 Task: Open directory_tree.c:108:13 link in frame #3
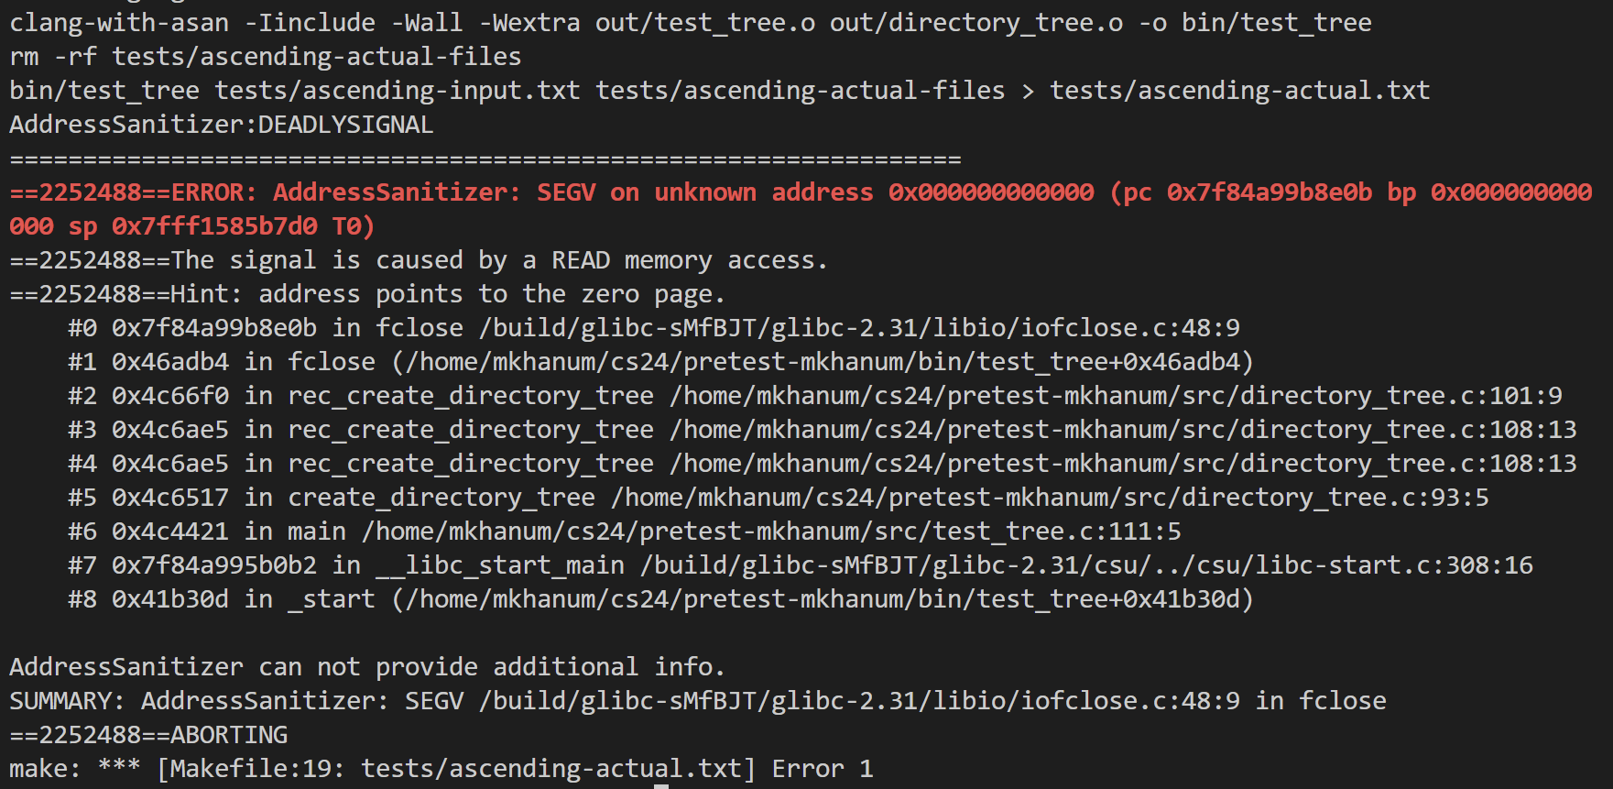click(x=1123, y=430)
